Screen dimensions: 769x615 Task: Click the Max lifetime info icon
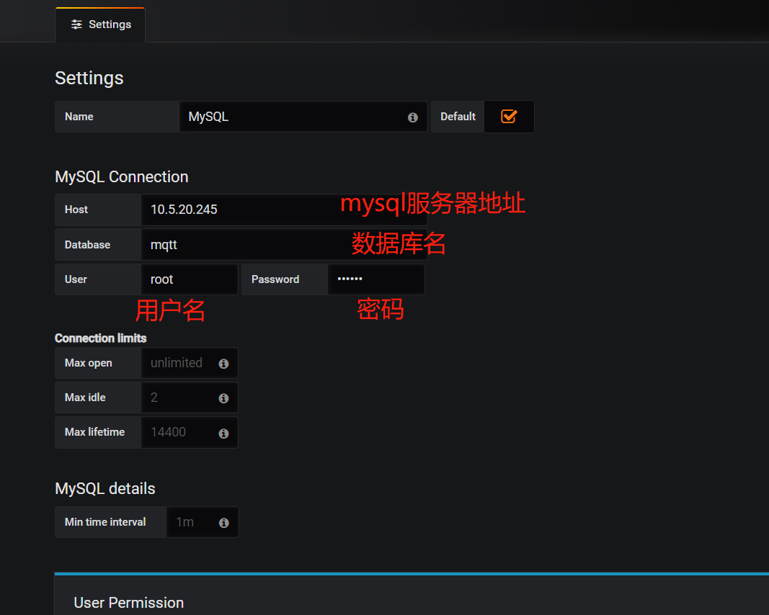(223, 432)
